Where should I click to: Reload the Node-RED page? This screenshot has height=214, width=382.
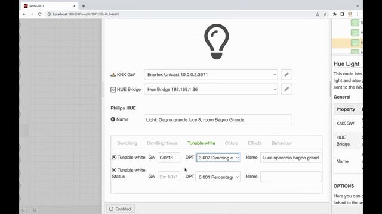pos(40,14)
